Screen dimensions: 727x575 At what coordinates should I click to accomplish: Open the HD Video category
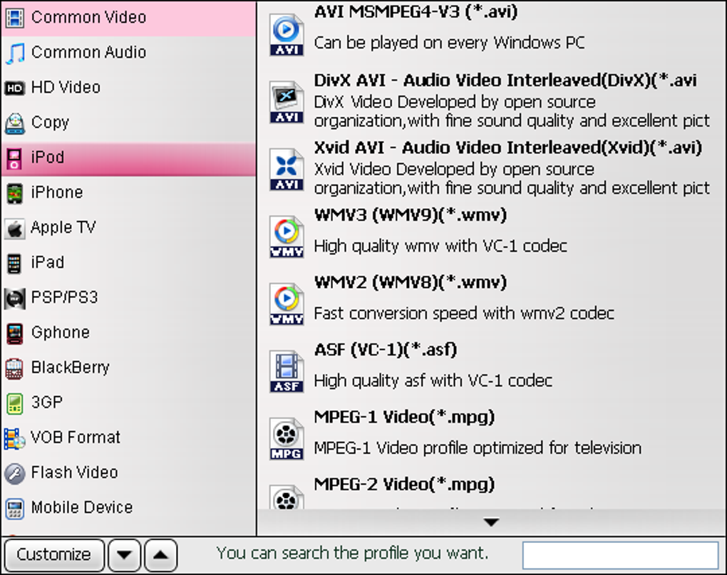[128, 88]
